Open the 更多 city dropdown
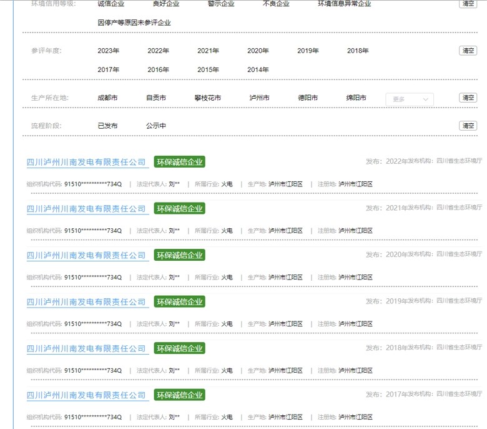The height and width of the screenshot is (429, 487). (x=410, y=99)
